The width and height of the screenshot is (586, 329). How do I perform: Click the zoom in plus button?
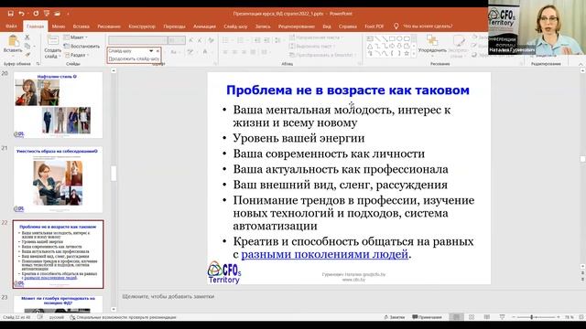(x=559, y=317)
